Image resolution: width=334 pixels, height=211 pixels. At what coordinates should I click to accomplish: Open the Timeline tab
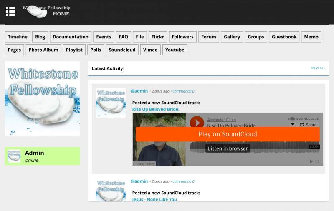pos(18,37)
